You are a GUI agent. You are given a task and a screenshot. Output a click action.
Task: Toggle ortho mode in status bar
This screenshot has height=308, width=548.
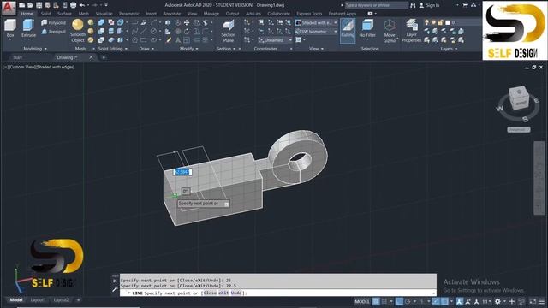pos(399,301)
